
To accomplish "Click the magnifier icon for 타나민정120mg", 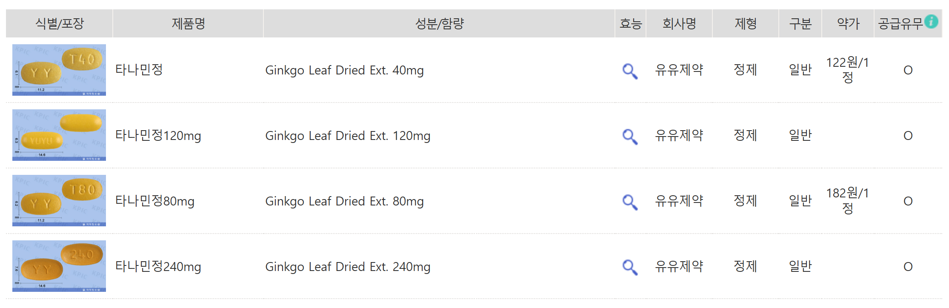I will click(x=629, y=136).
